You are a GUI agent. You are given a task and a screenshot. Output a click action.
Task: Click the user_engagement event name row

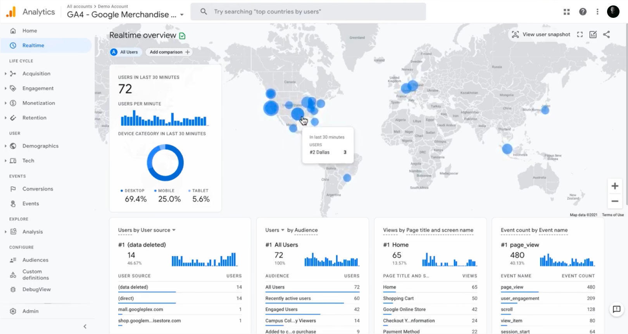548,298
